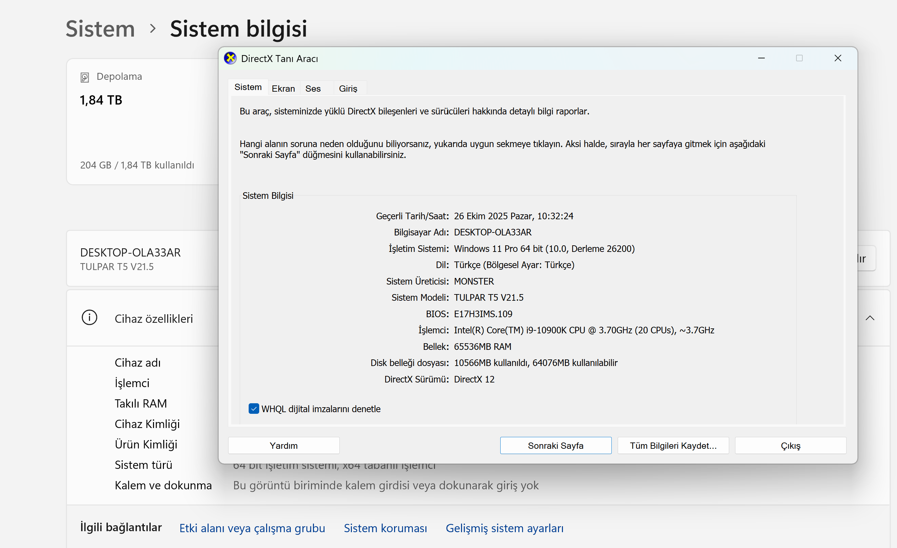Click the DESKTOP-OLA33AR device name card
The width and height of the screenshot is (897, 548).
[143, 259]
